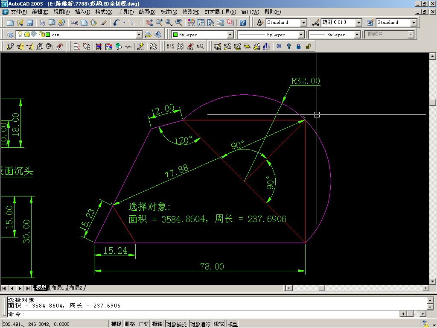The width and height of the screenshot is (437, 328).
Task: Click the first-tab navigation arrow
Action: [4, 288]
